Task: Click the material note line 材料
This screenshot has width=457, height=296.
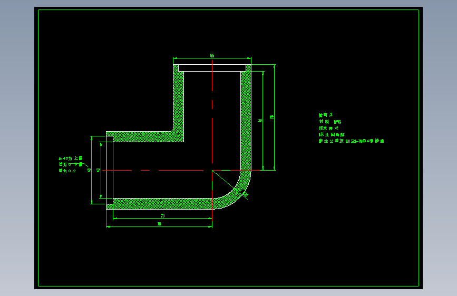Action: pos(330,122)
